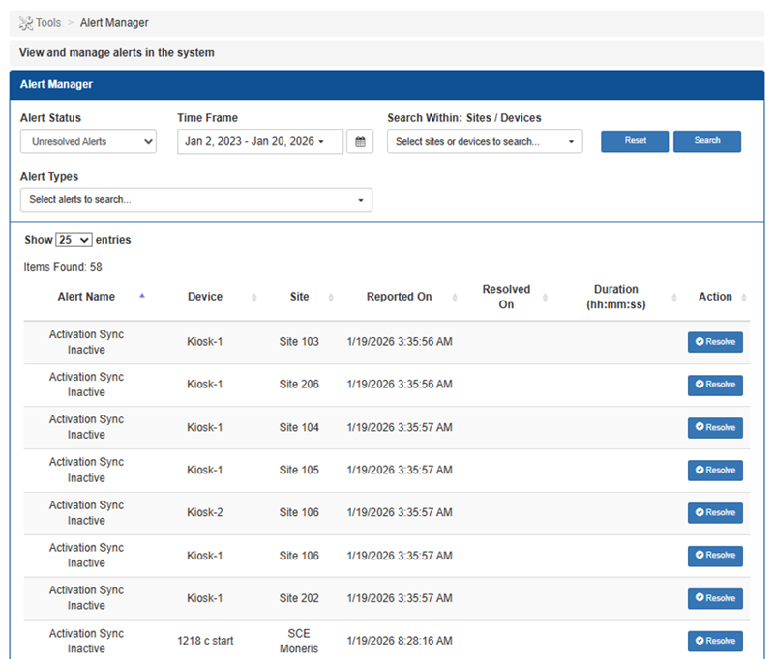This screenshot has height=659, width=774.
Task: Resolve the Site 103 Kiosk-1 alert
Action: coord(715,342)
